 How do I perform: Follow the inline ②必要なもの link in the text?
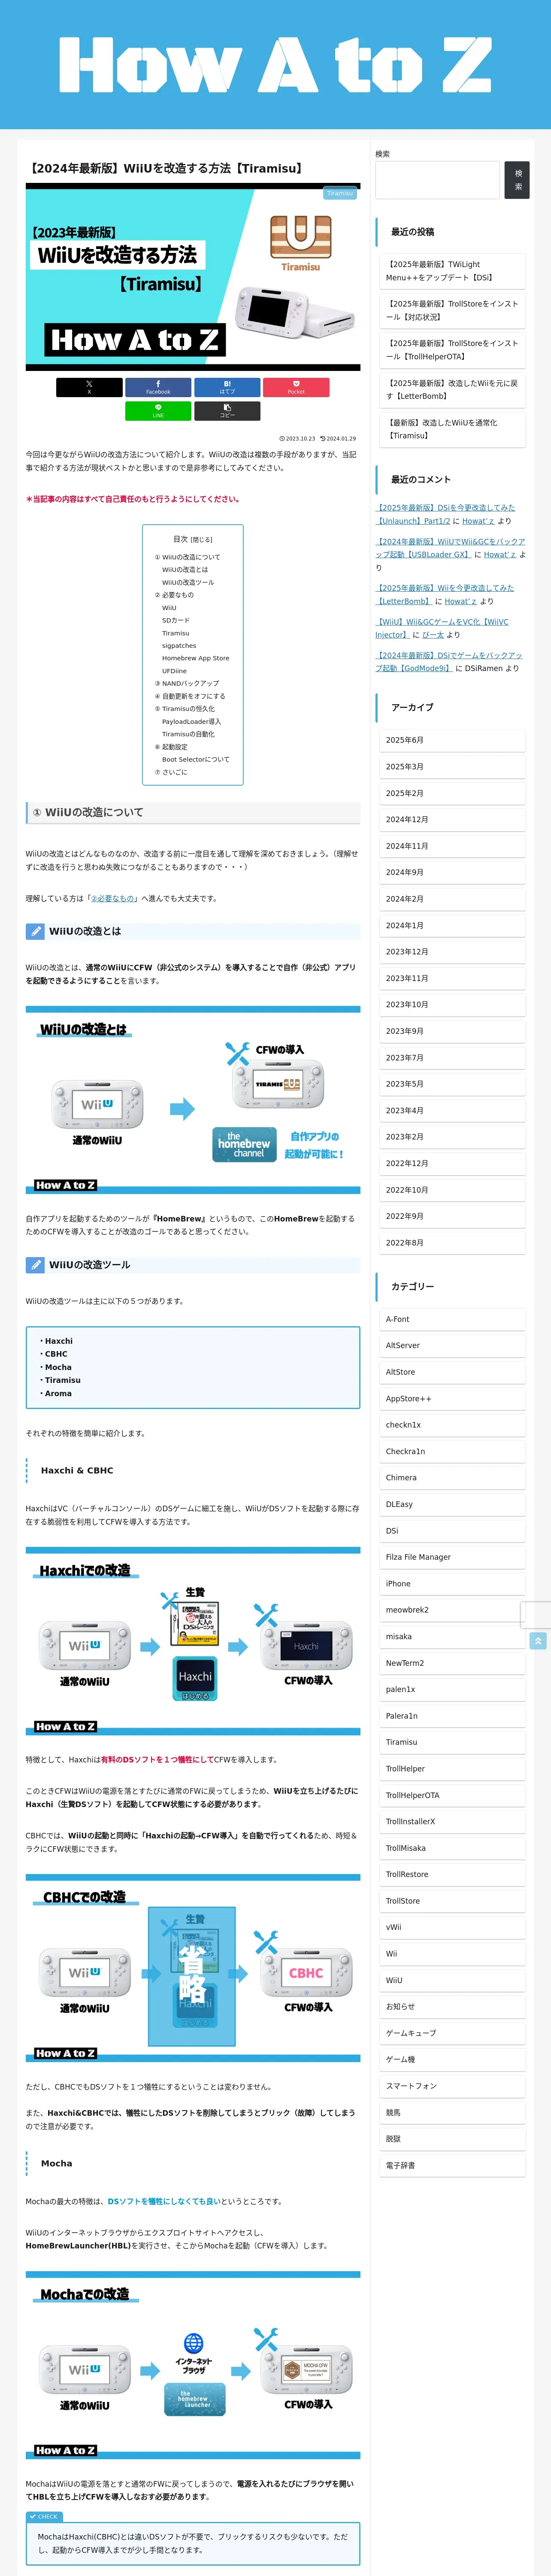pyautogui.click(x=113, y=898)
